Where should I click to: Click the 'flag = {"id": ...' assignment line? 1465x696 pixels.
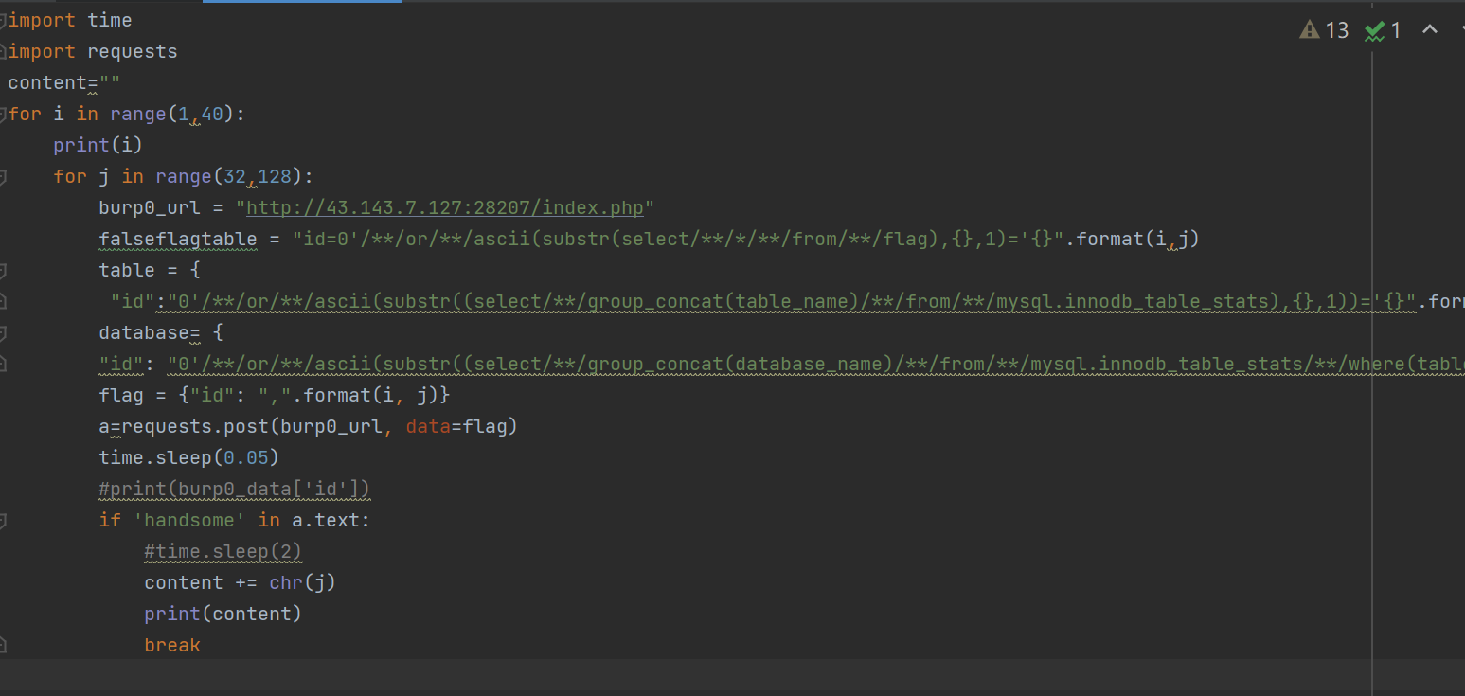coord(275,395)
